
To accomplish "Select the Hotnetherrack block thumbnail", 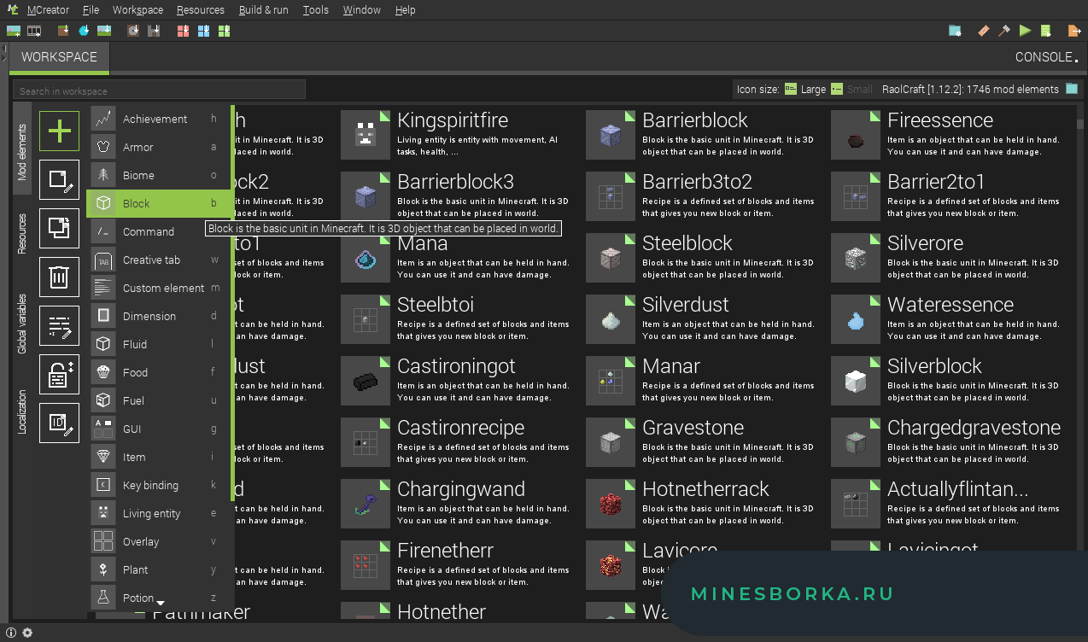I will (x=611, y=503).
